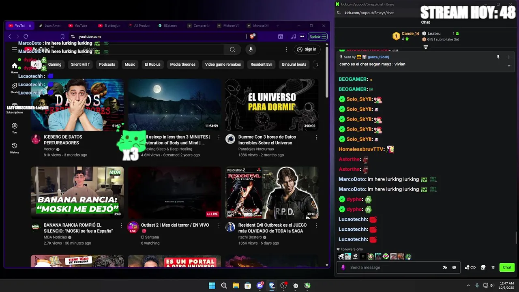Open site settings icon beside youtube.com
Image resolution: width=519 pixels, height=292 pixels.
73,36
